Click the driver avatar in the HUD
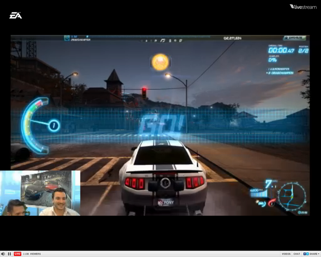 click(x=67, y=38)
